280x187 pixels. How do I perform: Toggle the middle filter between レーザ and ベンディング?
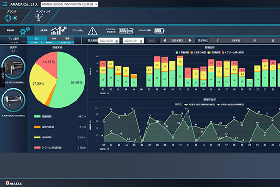coord(49,43)
